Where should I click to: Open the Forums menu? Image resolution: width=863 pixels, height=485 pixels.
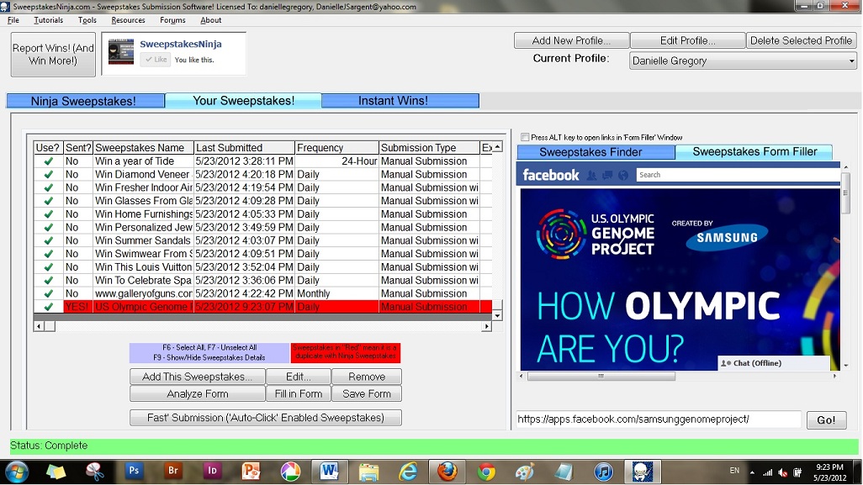[x=172, y=20]
